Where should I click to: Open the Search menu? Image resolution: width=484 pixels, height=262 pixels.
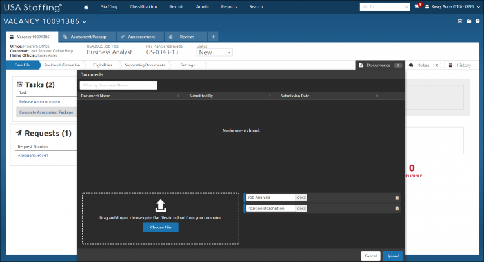click(x=256, y=7)
